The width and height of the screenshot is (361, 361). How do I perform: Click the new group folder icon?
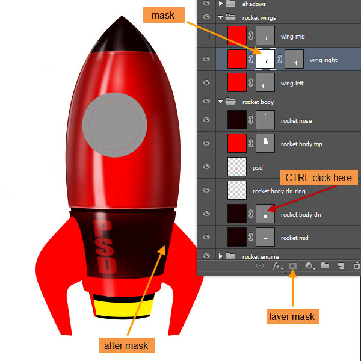(325, 265)
